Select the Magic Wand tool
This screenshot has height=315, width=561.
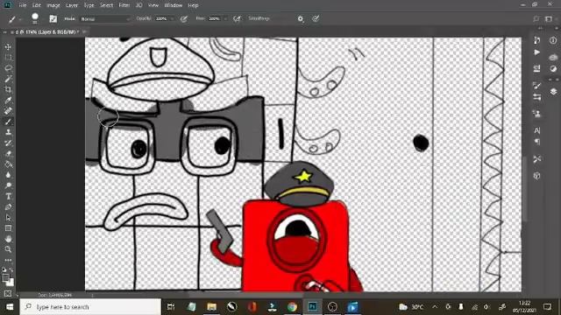click(x=8, y=79)
